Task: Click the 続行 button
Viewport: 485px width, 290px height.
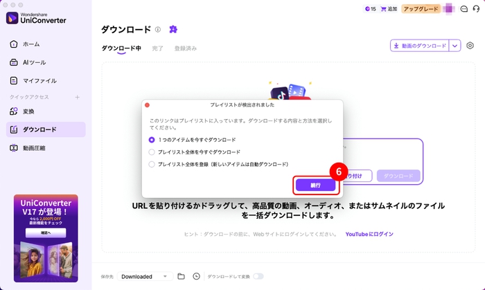Action: pos(315,185)
